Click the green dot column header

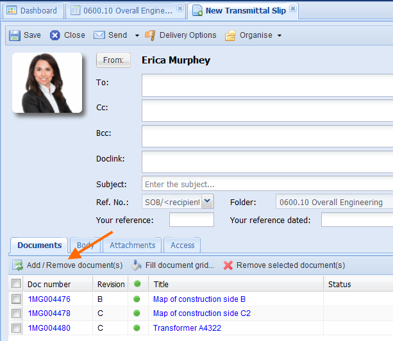(137, 284)
